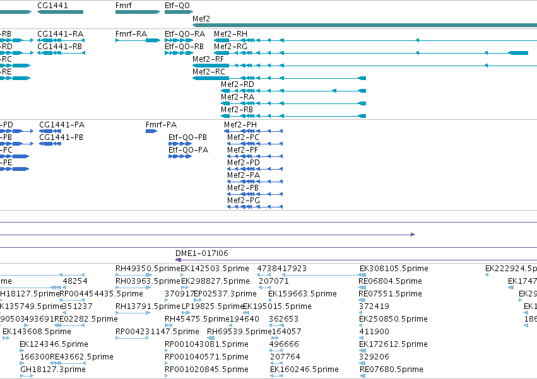Open EST entry 411900
537x379 pixels.
374,332
